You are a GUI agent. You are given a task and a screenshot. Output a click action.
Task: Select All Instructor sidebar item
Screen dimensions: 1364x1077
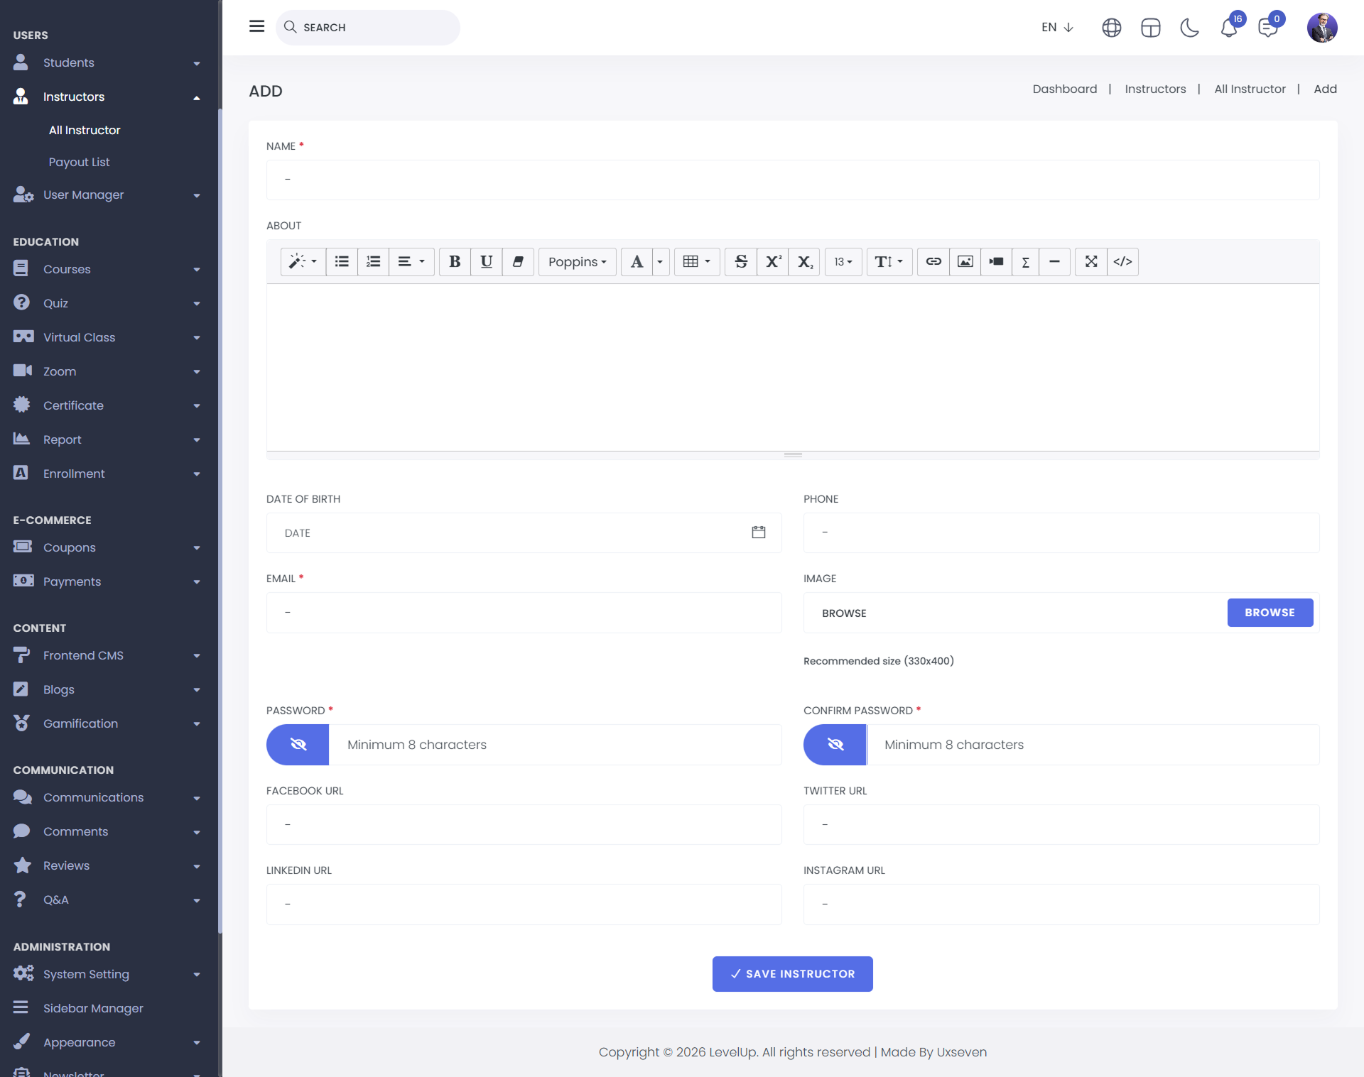(85, 130)
